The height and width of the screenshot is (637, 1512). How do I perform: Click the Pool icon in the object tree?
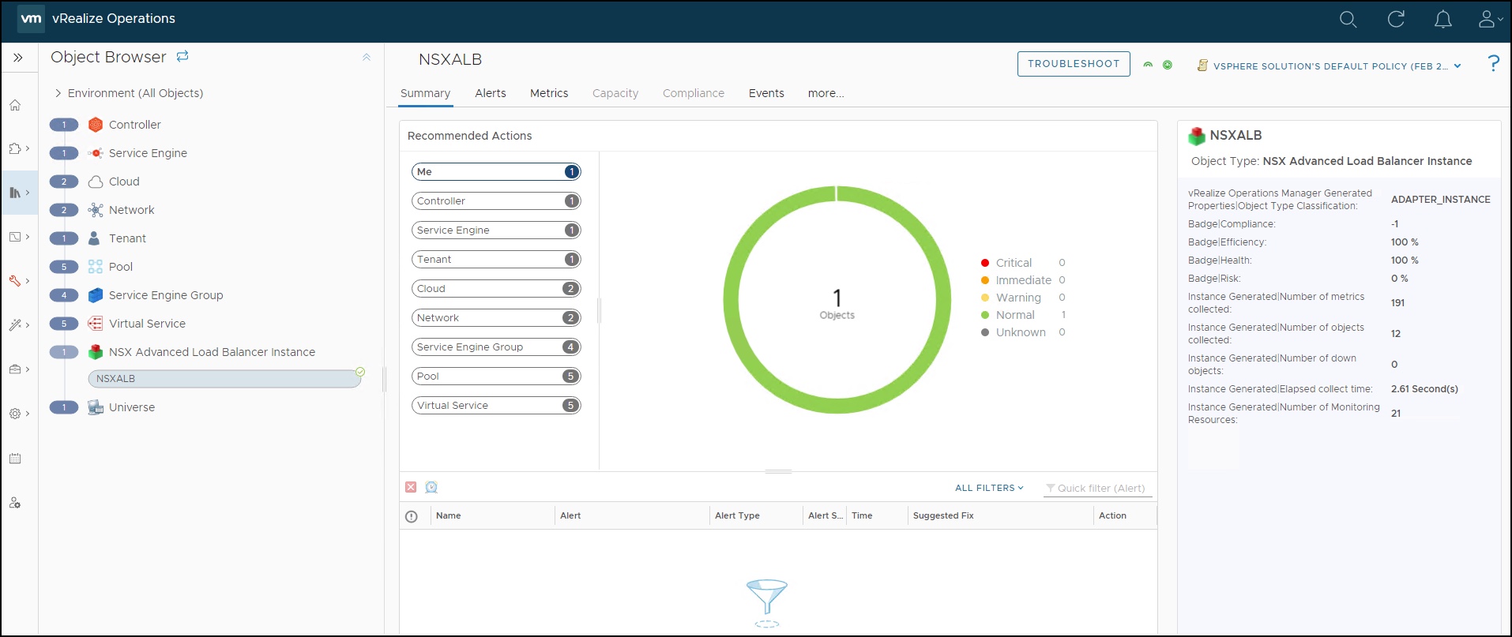96,267
